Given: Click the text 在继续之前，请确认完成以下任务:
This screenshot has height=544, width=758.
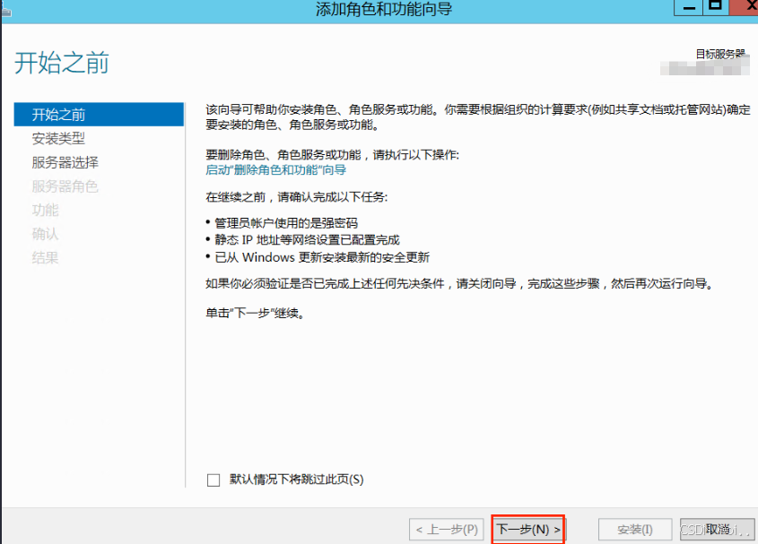Looking at the screenshot, I should coord(296,197).
